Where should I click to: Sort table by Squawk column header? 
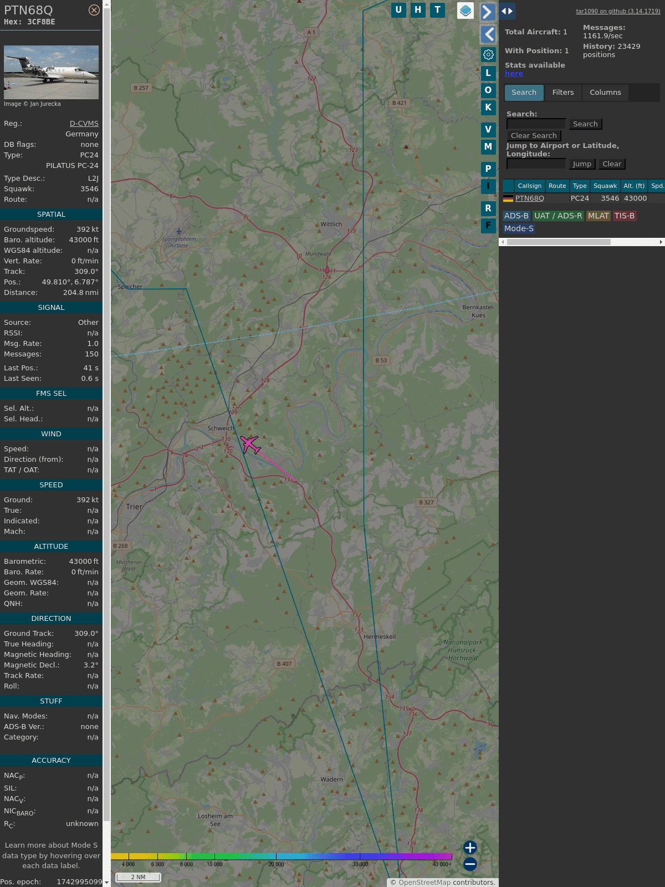[x=605, y=186]
